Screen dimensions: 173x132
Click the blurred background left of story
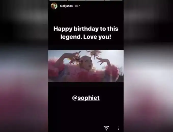click(x=24, y=66)
